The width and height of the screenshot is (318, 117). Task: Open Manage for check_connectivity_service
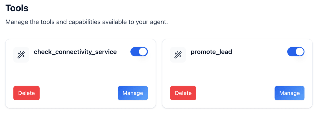pyautogui.click(x=132, y=93)
